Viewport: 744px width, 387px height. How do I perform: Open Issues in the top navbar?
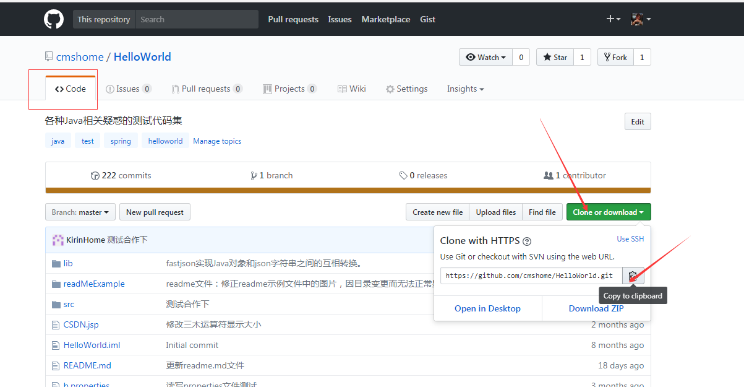[340, 19]
